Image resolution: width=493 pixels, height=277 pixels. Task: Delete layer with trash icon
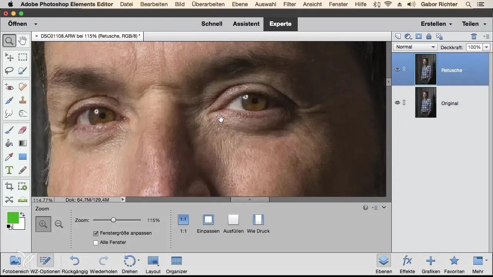click(x=474, y=37)
